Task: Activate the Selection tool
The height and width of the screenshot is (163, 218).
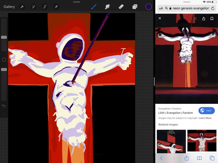Action: click(x=45, y=7)
